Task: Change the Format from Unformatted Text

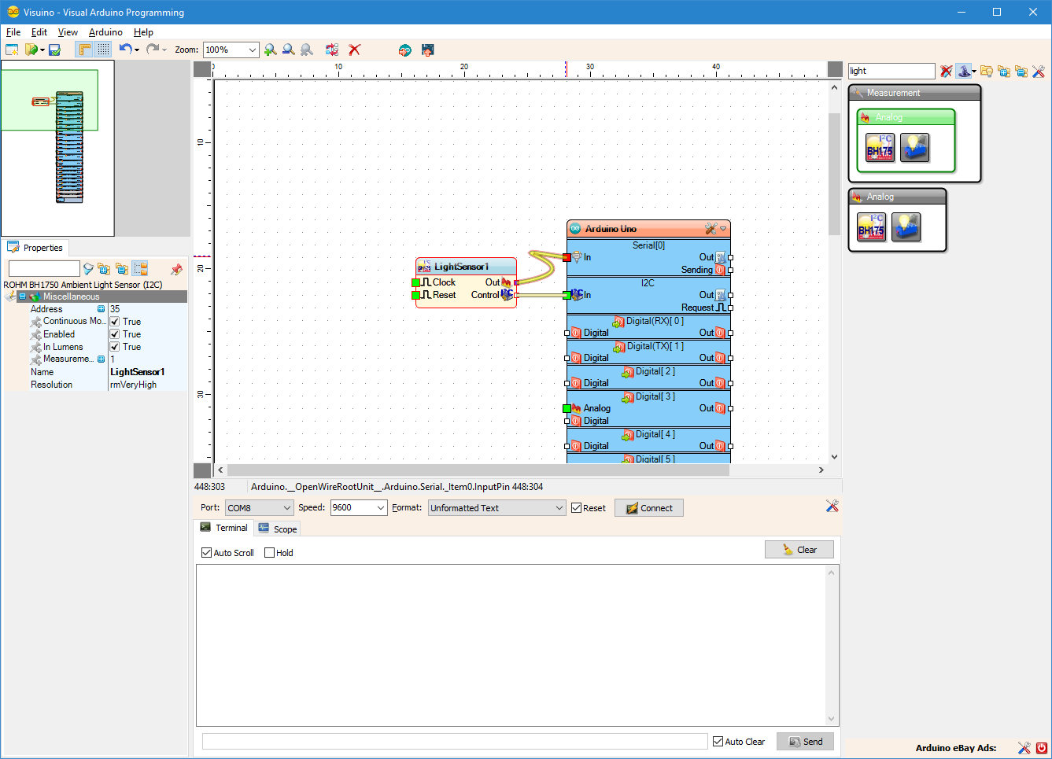Action: coord(496,507)
